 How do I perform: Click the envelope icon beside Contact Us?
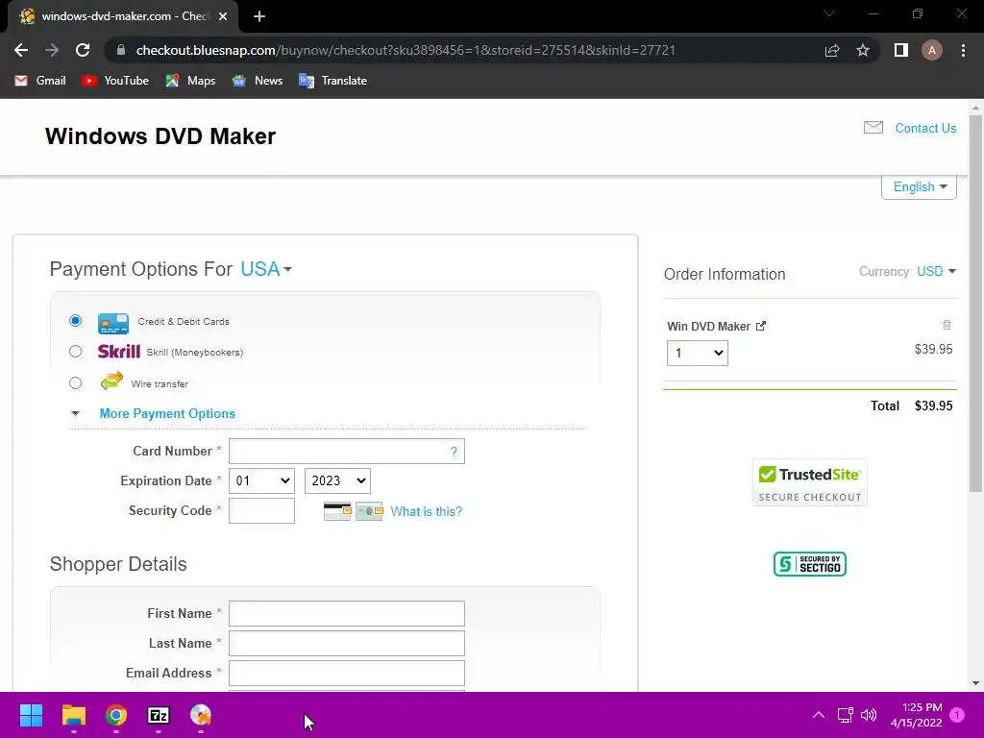click(873, 128)
